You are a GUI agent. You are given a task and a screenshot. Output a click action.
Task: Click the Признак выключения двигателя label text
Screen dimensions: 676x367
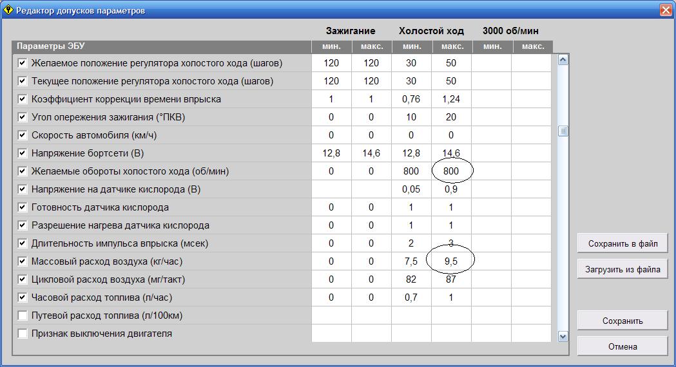[x=102, y=334]
